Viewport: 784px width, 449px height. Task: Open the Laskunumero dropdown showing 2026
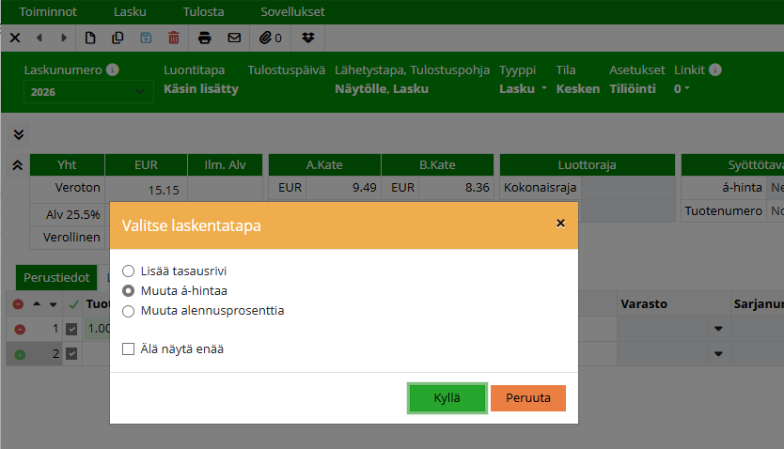point(88,91)
